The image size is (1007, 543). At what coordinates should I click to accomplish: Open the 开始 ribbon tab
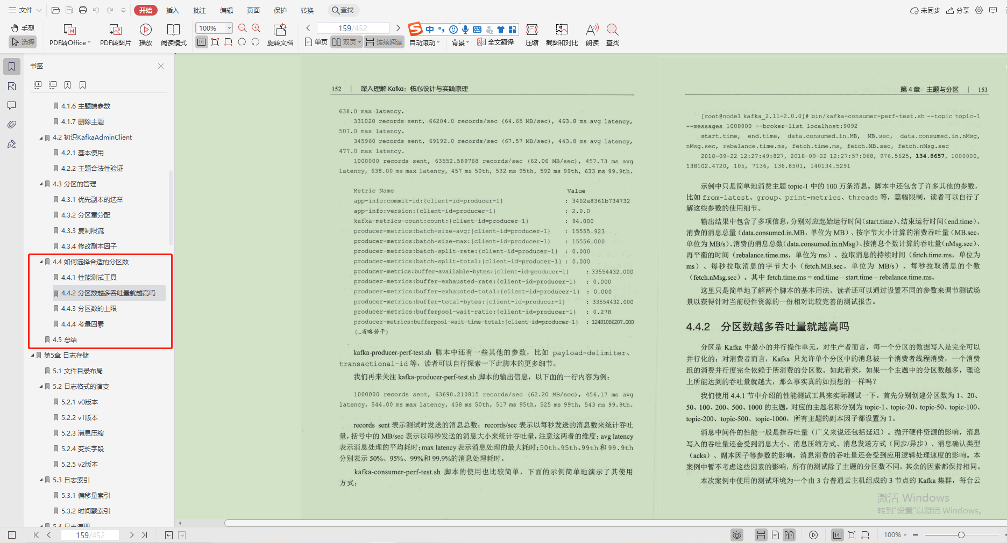[146, 10]
